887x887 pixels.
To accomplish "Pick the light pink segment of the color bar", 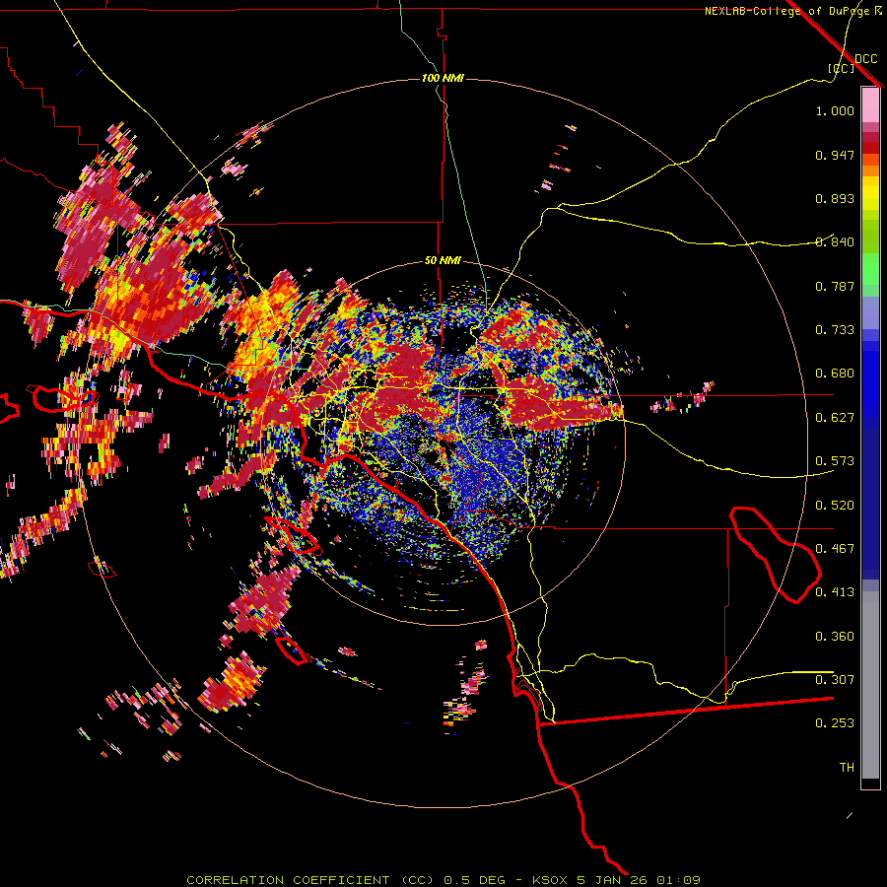I will click(870, 105).
